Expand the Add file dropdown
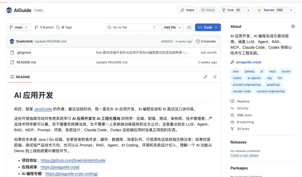 coord(172,27)
